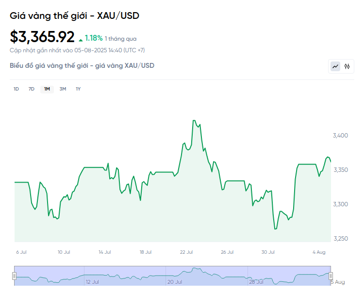Select the 1Y time range
Screen dimensions: 364x307
78,89
